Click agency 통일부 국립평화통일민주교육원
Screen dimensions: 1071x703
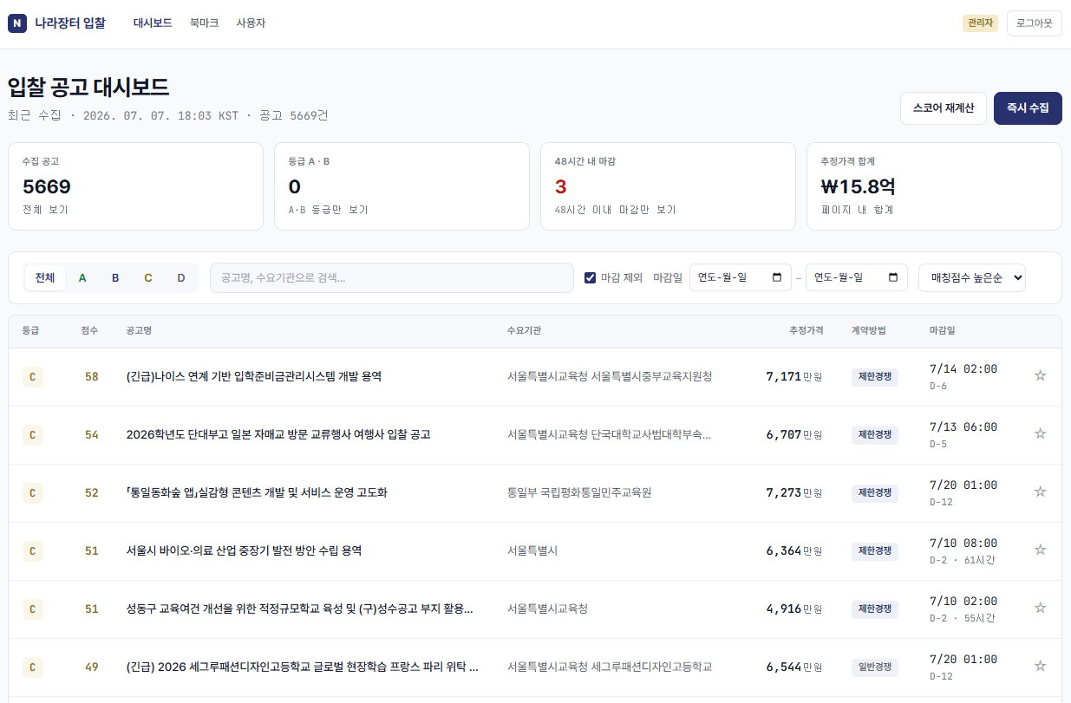(x=579, y=492)
